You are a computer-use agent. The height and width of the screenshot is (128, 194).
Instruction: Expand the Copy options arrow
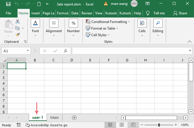(23, 28)
